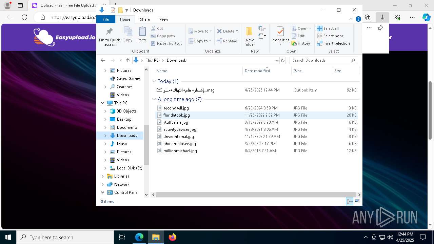434x244 pixels.
Task: Click Paste shortcut command
Action: pos(166,43)
